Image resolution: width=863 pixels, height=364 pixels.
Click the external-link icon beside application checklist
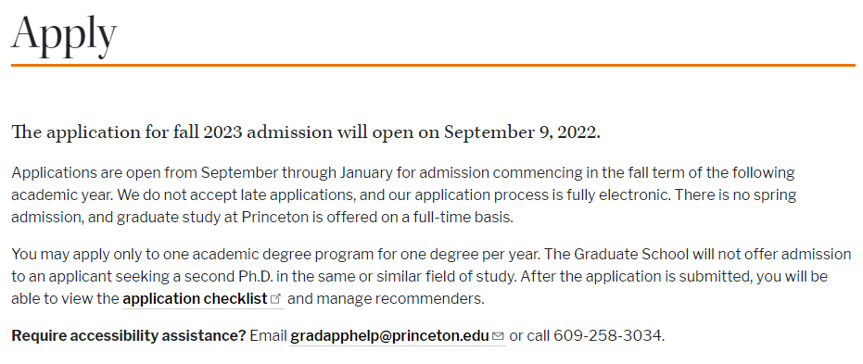[x=276, y=299]
